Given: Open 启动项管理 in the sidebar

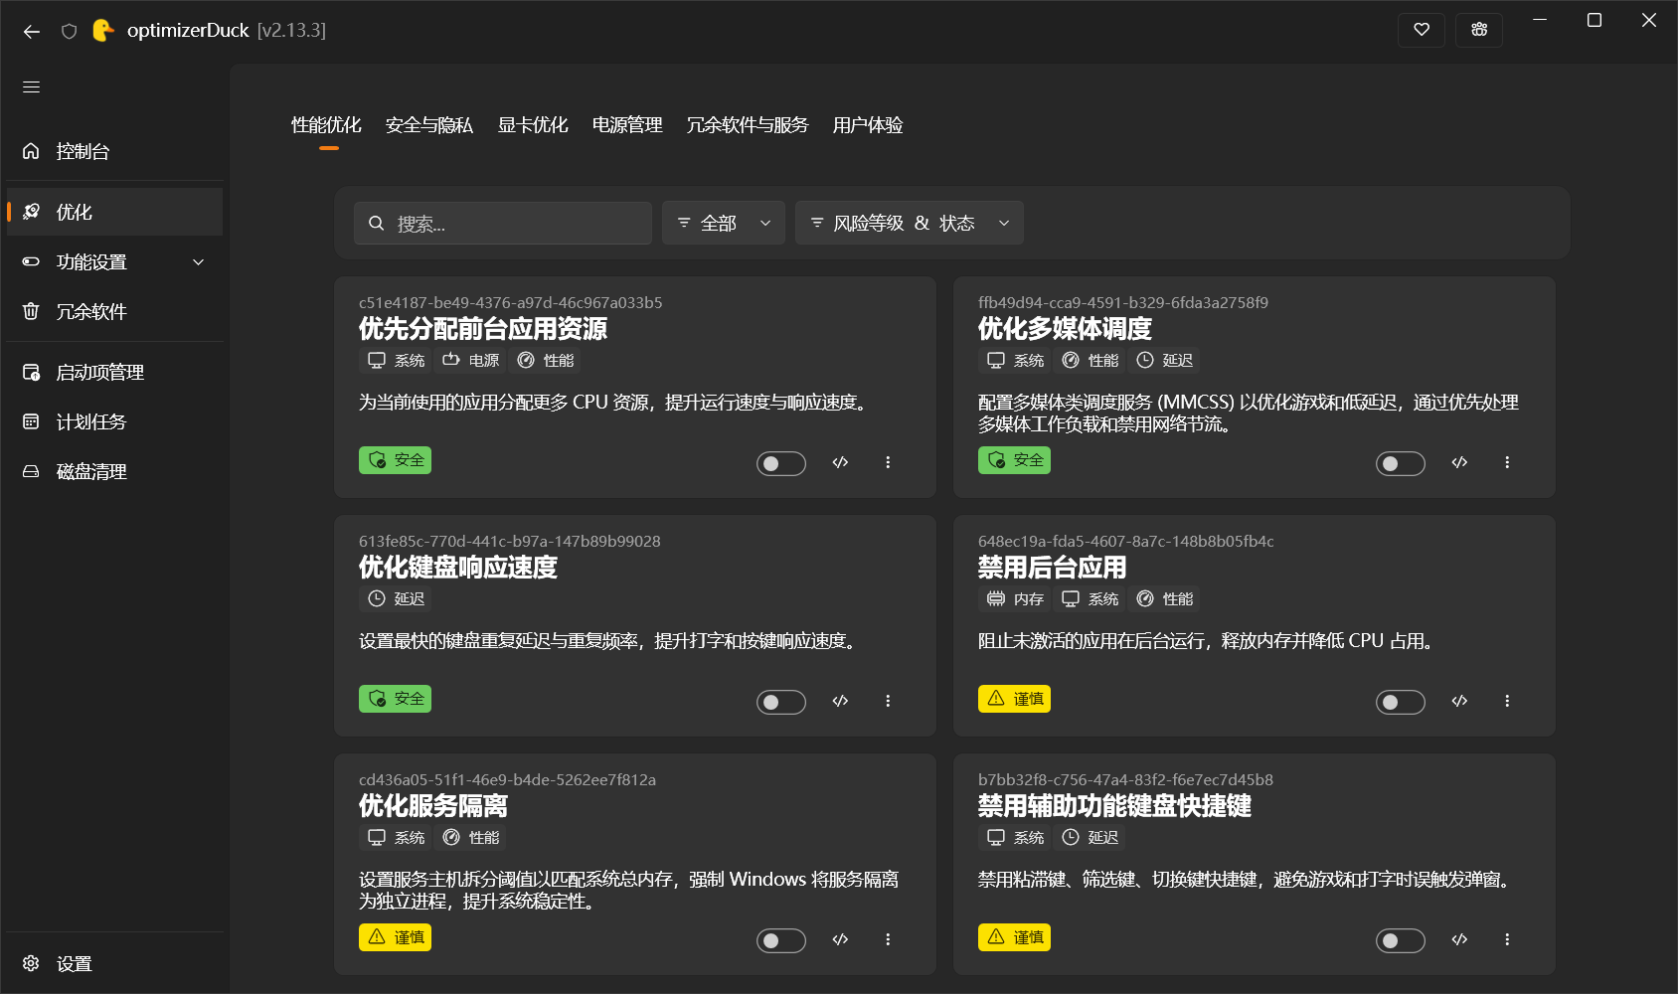Looking at the screenshot, I should 114,372.
